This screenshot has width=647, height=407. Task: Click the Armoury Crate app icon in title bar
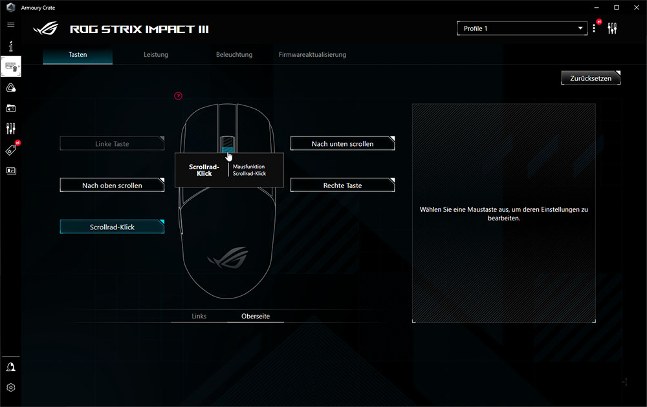point(11,7)
